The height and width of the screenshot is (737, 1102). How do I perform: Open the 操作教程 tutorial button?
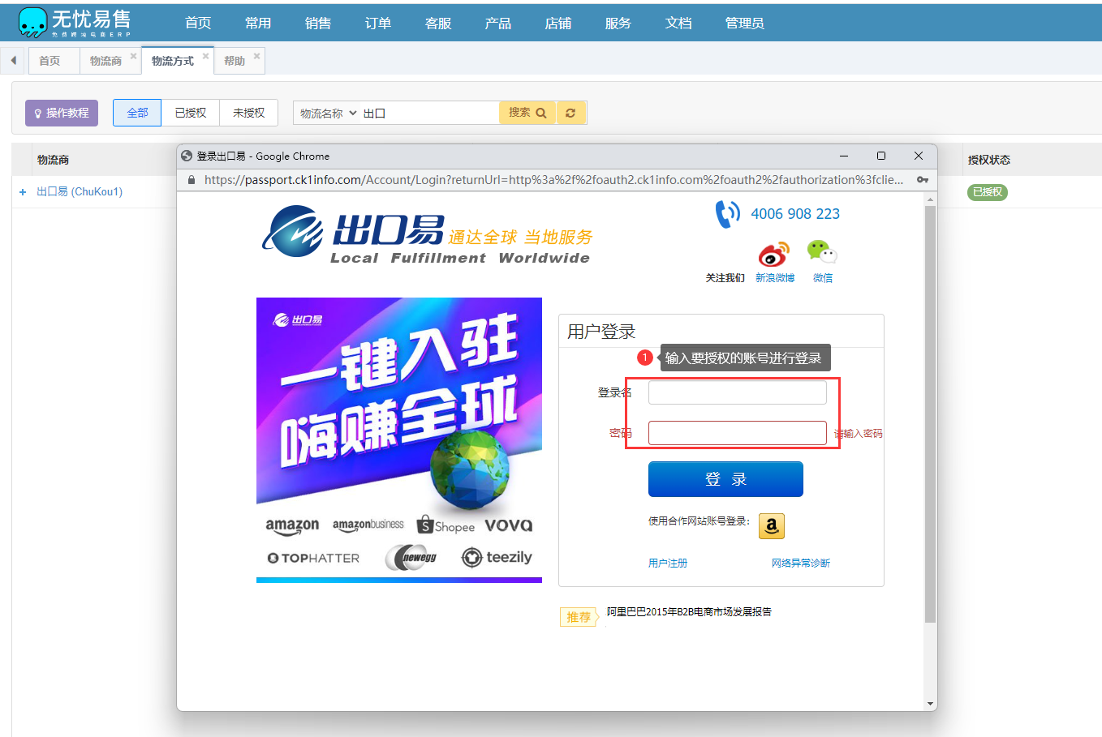point(62,113)
